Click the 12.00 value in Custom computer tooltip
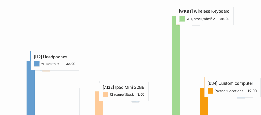The image size is (261, 115). point(252,91)
